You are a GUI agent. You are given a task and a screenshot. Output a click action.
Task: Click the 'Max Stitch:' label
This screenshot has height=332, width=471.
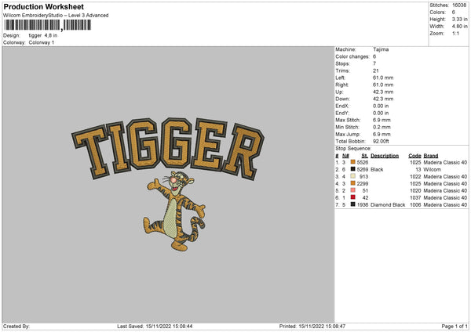(348, 120)
